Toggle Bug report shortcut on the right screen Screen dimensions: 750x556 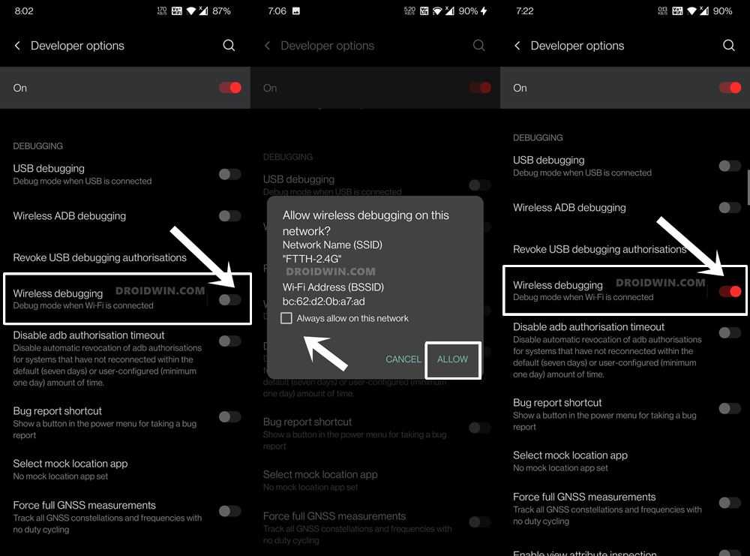[730, 409]
